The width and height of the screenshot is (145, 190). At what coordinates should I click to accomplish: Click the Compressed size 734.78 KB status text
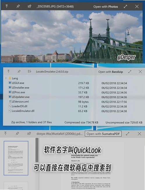(81, 122)
